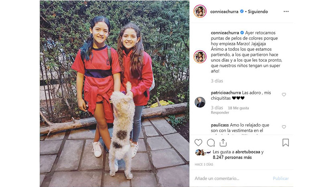Open comments via speech bubble icon
333x187 pixels.
tap(211, 143)
